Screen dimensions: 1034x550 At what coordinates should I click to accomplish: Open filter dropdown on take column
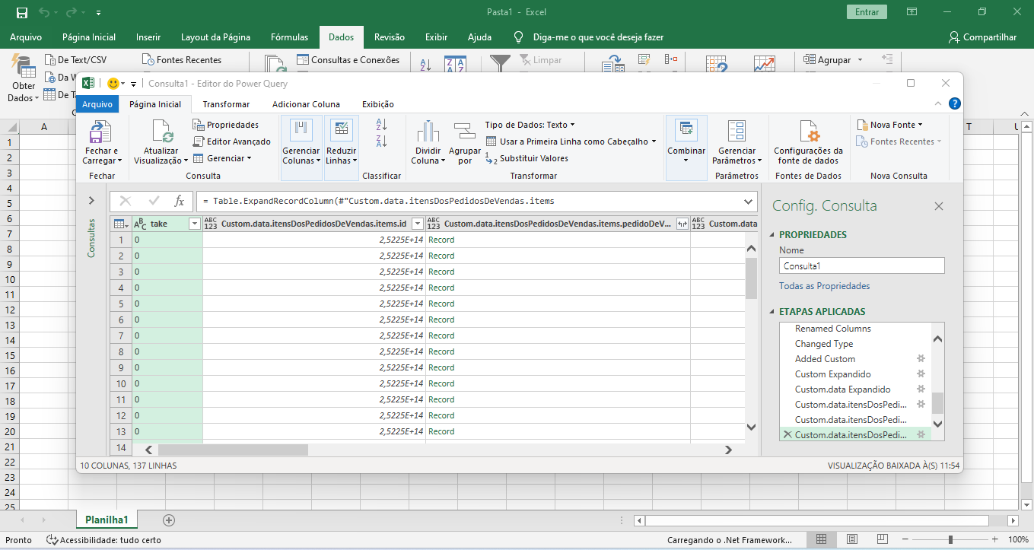click(x=194, y=224)
